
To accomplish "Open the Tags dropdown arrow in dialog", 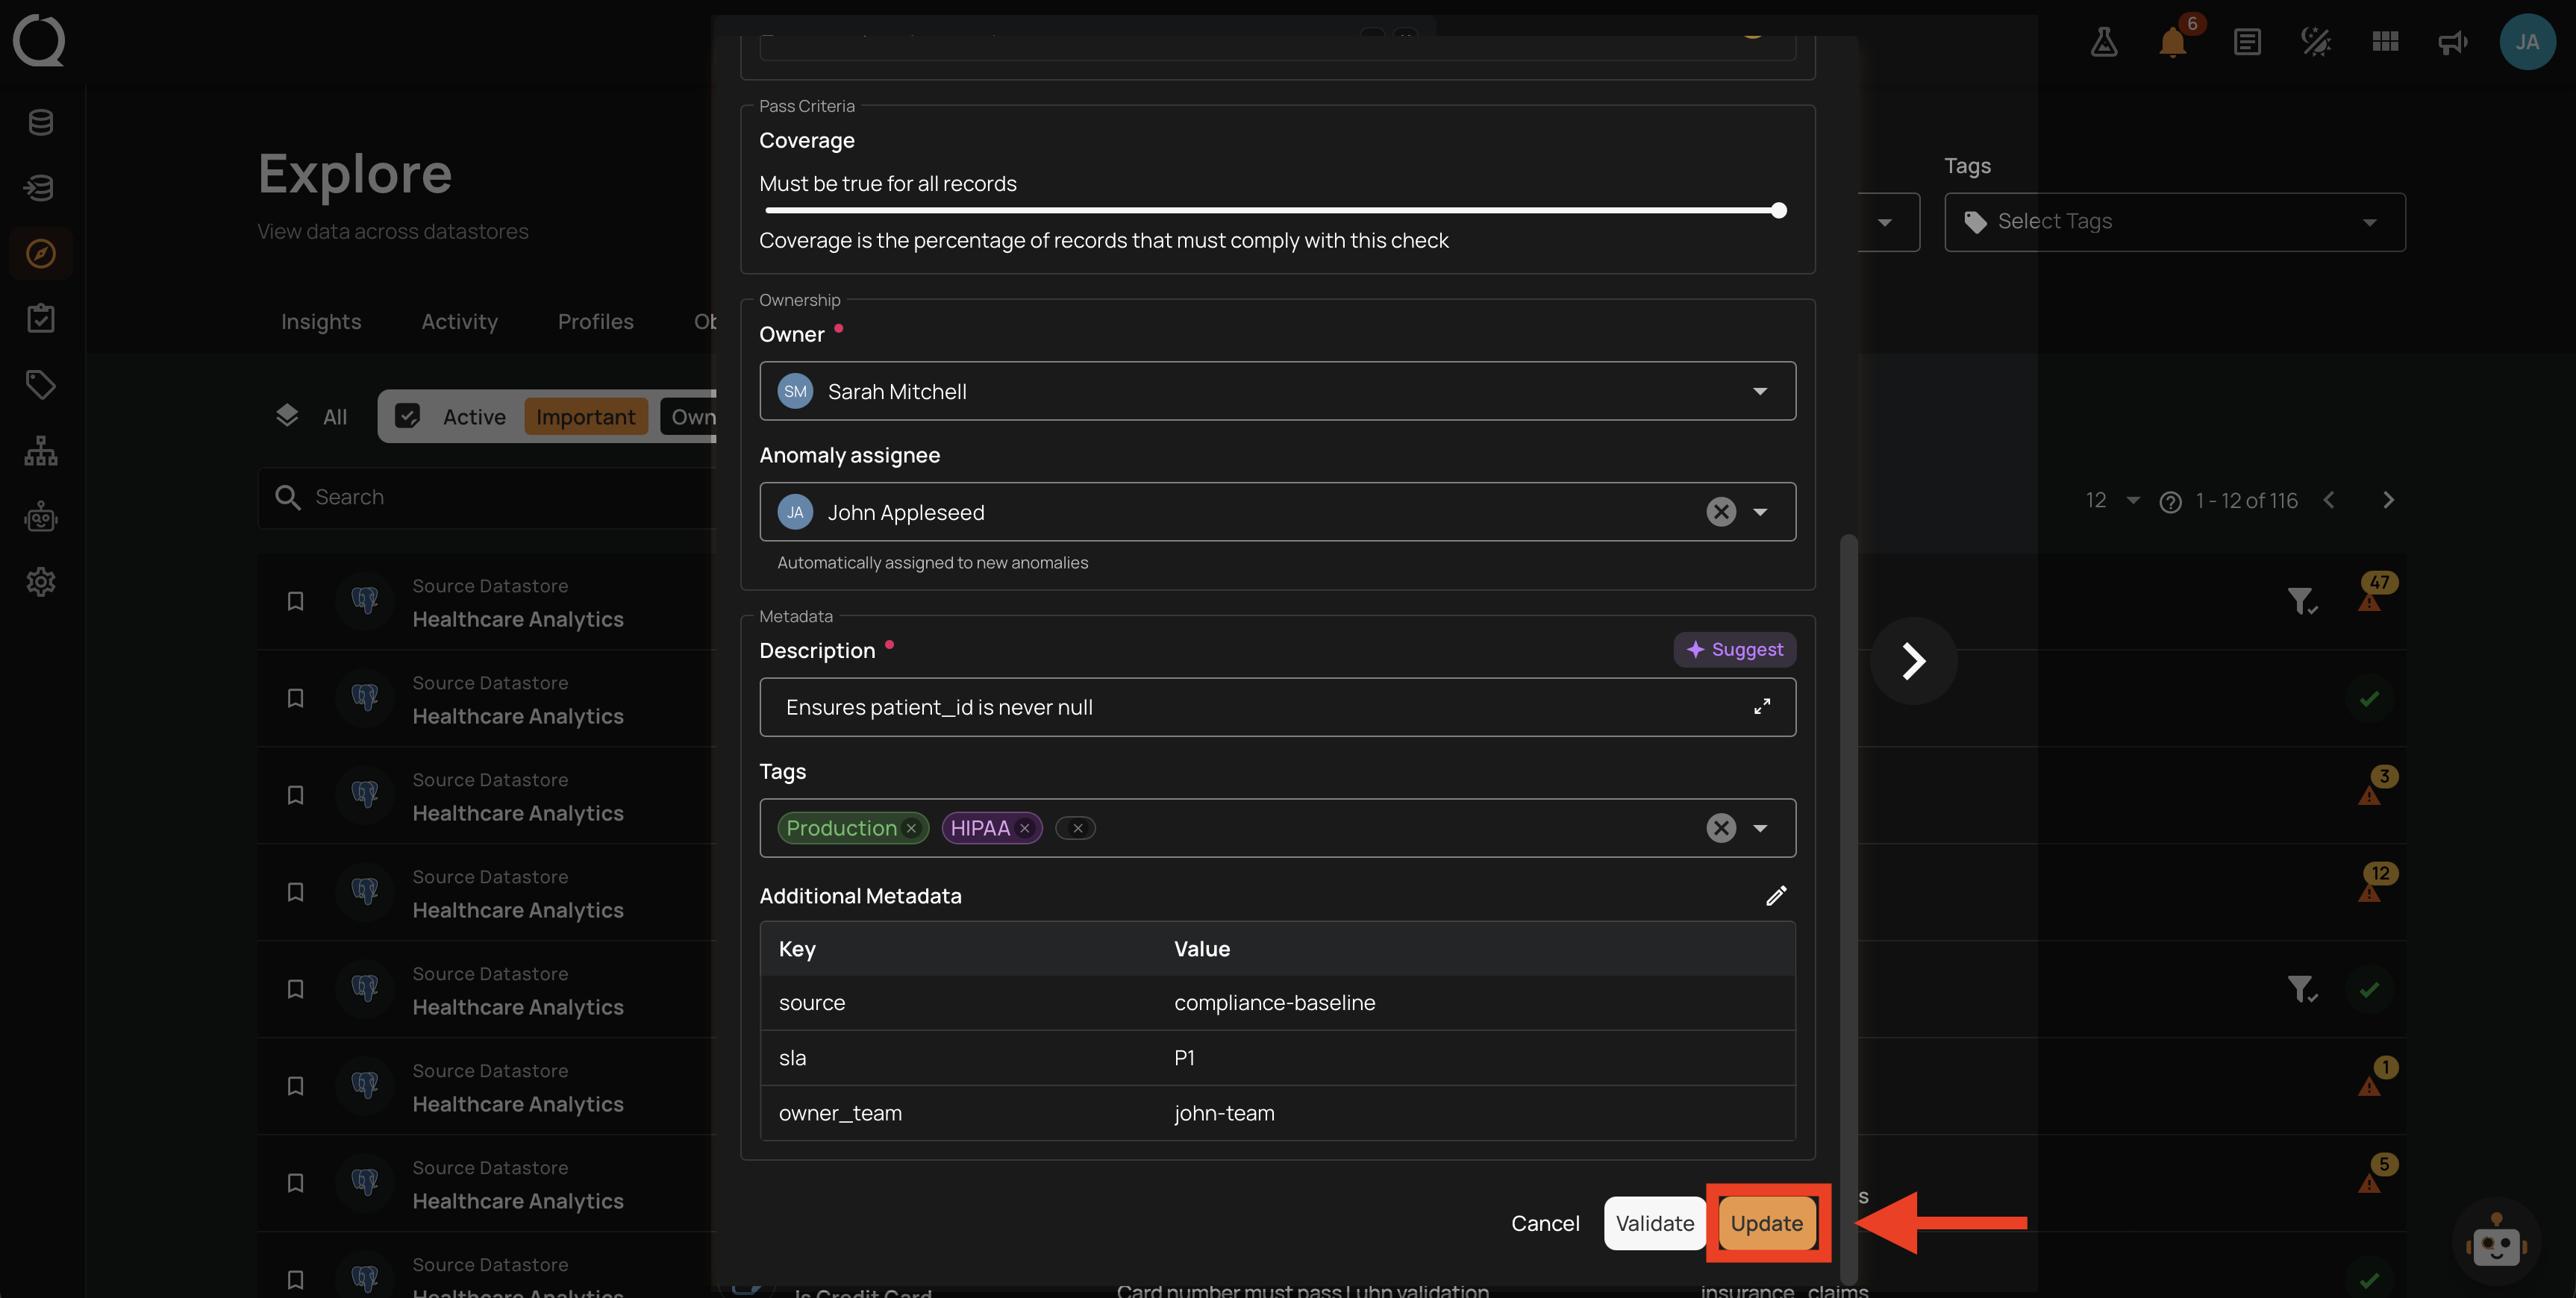I will tap(1760, 828).
